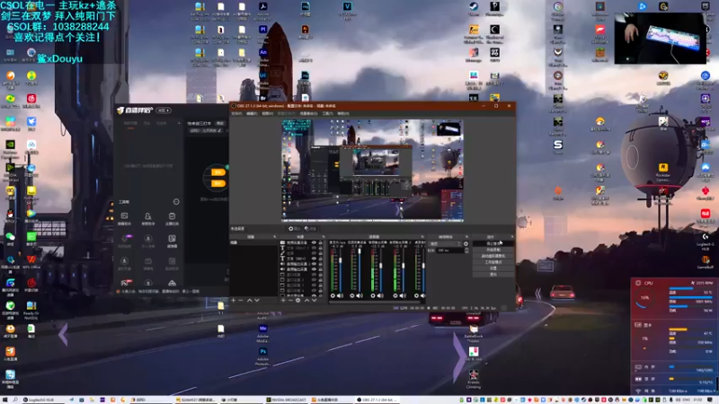The image size is (719, 404).
Task: Open the 文件 (File) menu in OBS
Action: click(x=235, y=114)
